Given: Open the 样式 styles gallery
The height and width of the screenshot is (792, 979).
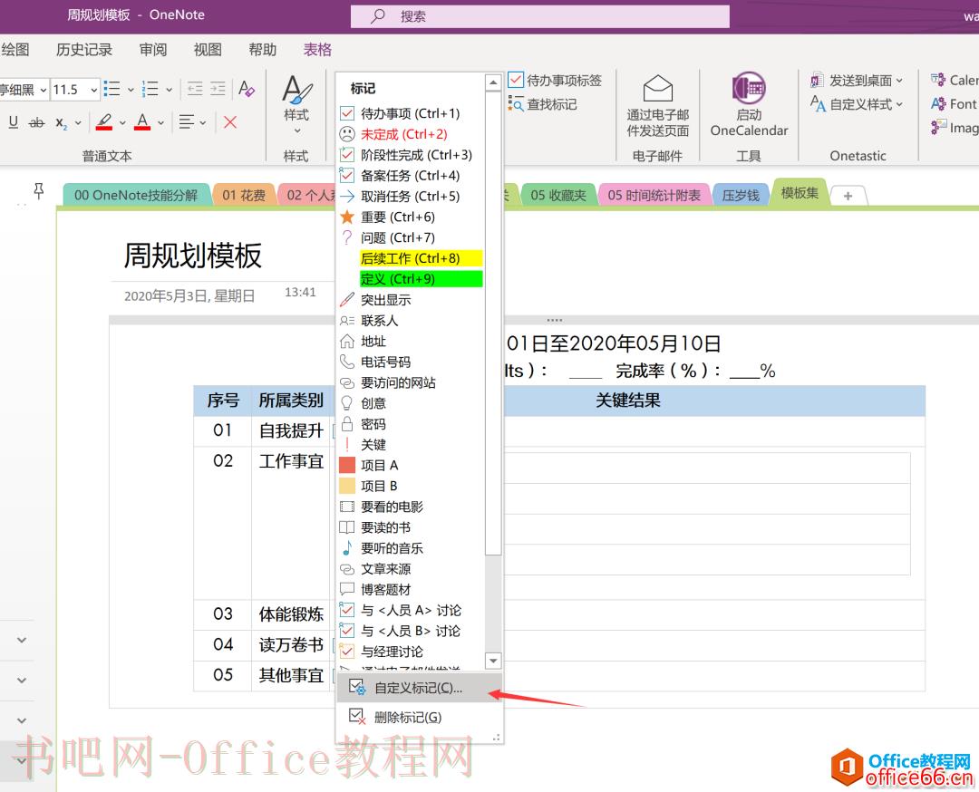Looking at the screenshot, I should click(x=296, y=104).
